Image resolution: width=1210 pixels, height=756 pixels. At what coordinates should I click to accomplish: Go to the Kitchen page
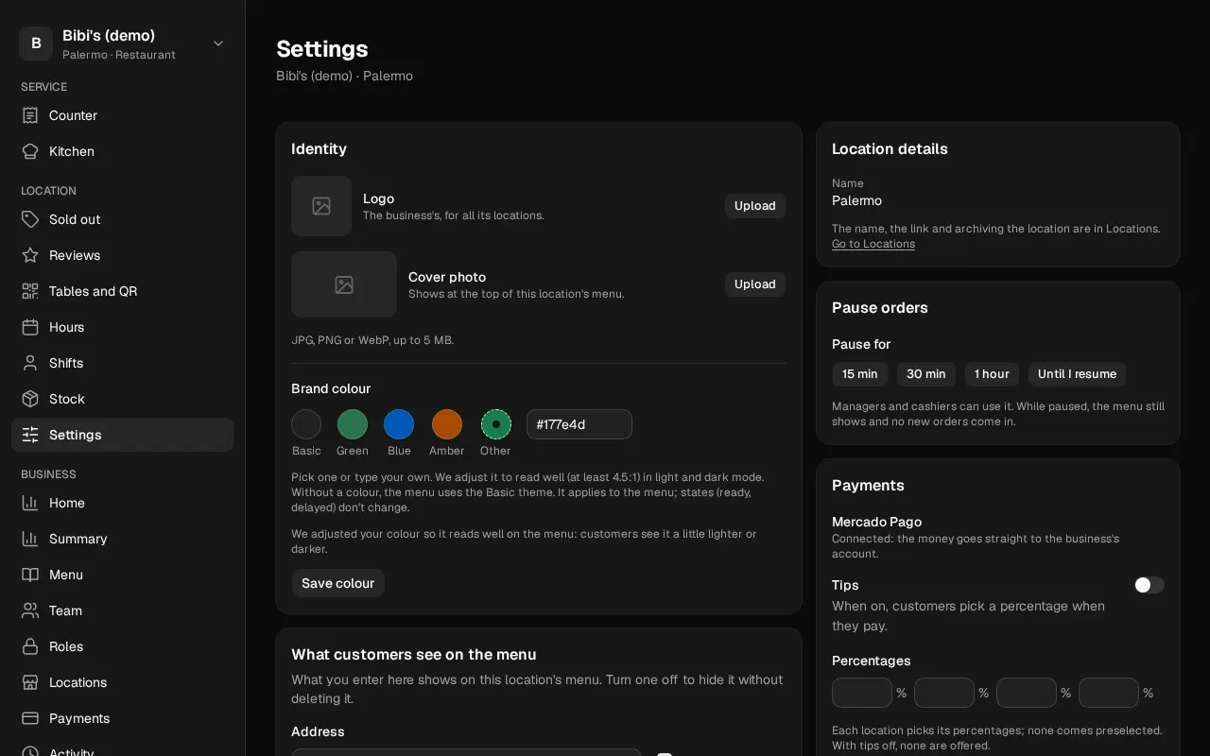pos(122,151)
